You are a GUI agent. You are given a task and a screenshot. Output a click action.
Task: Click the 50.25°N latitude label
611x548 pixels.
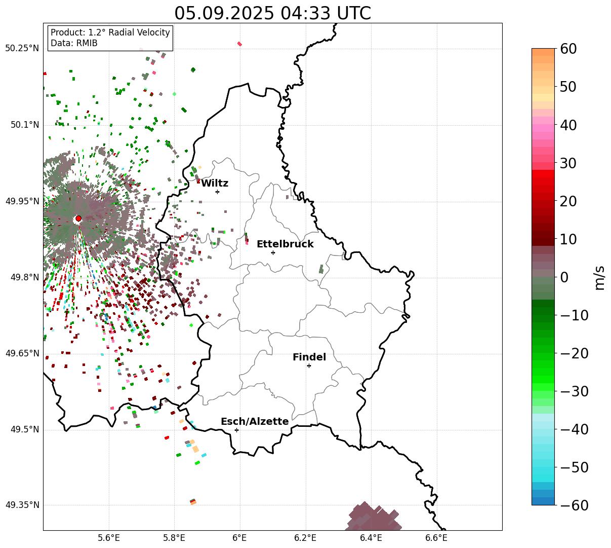coord(22,48)
